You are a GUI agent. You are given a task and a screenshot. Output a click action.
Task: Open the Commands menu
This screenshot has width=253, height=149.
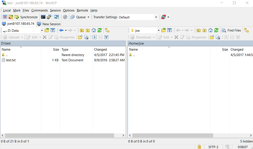coord(39,10)
